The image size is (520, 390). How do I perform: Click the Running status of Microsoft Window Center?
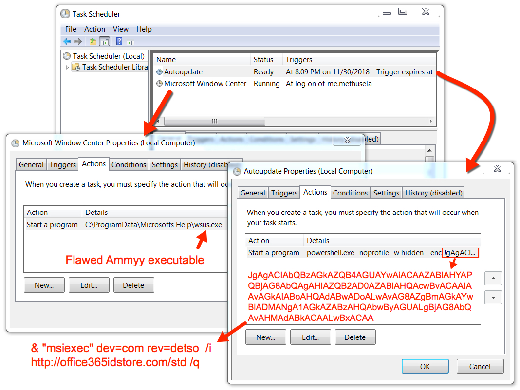(x=267, y=84)
